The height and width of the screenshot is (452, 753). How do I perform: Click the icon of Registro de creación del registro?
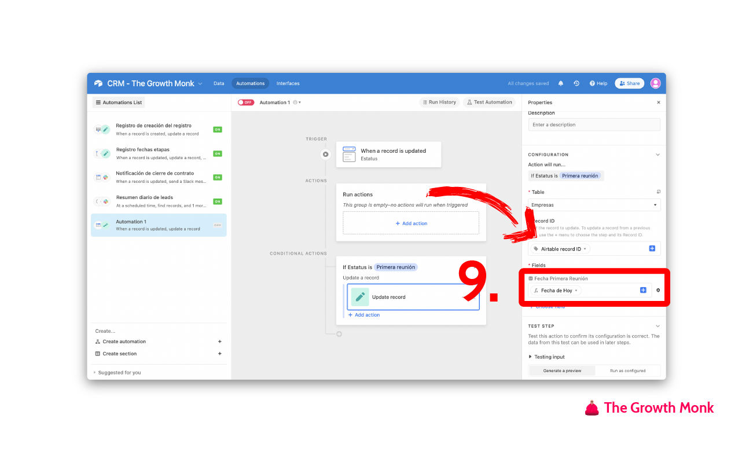tap(102, 130)
